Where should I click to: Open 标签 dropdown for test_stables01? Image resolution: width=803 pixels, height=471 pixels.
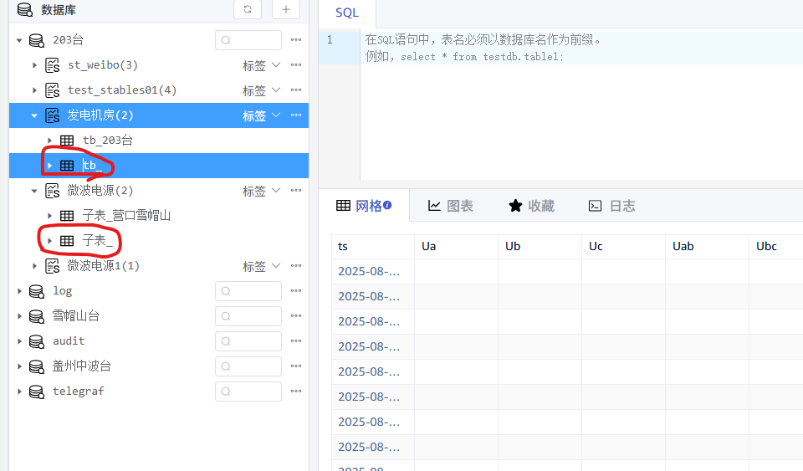(260, 90)
